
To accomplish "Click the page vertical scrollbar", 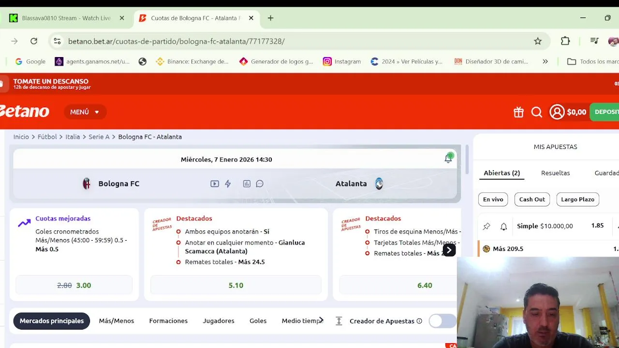I will pos(467,159).
